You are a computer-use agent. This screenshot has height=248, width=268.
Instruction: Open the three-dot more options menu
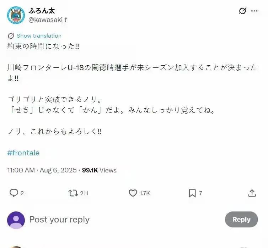[x=254, y=11]
